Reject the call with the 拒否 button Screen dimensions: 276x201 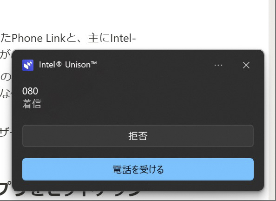pyautogui.click(x=138, y=136)
